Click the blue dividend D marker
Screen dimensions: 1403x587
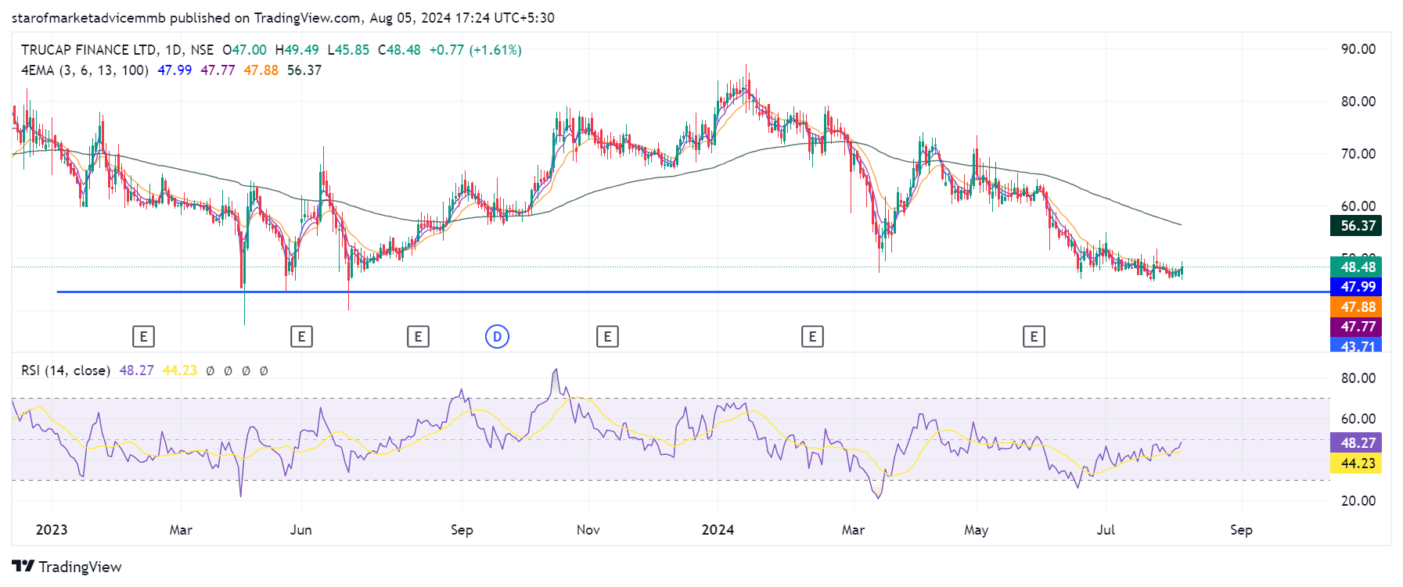(x=497, y=337)
